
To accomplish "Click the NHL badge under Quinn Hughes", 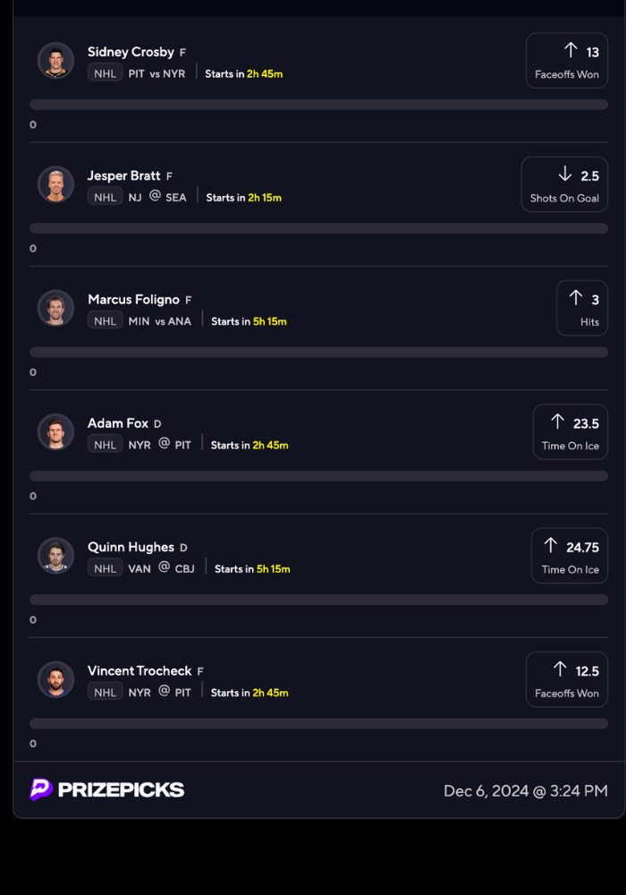I will (106, 568).
